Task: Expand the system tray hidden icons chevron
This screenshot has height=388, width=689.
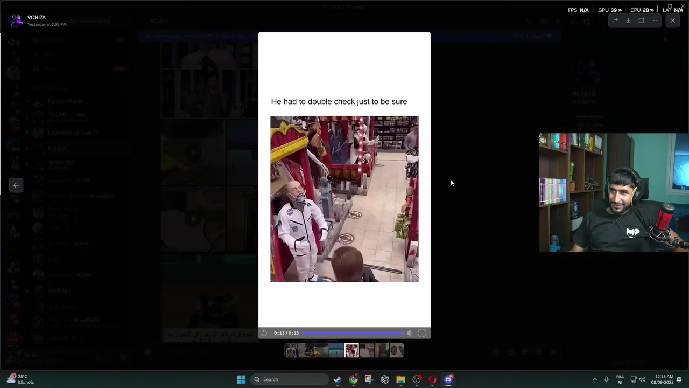Action: (x=595, y=379)
